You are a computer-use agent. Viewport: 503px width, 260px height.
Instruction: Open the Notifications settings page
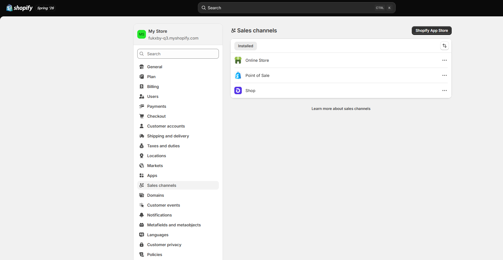(x=178, y=215)
